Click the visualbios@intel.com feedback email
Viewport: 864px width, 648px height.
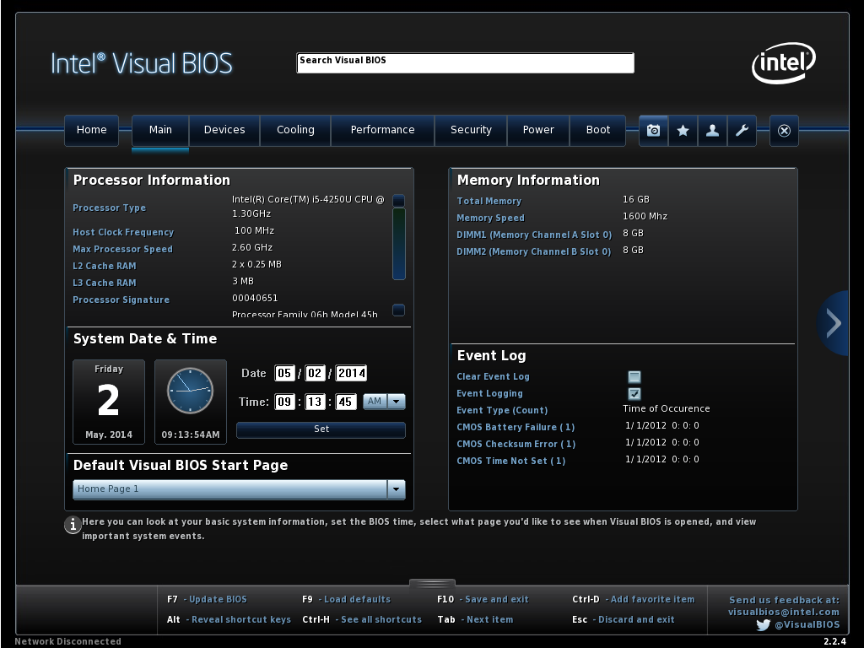tap(784, 612)
